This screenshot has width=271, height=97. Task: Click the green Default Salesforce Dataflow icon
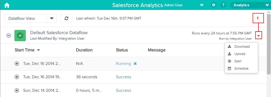click(20, 35)
